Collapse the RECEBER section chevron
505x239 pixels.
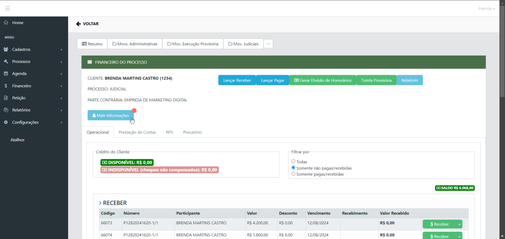click(x=100, y=203)
